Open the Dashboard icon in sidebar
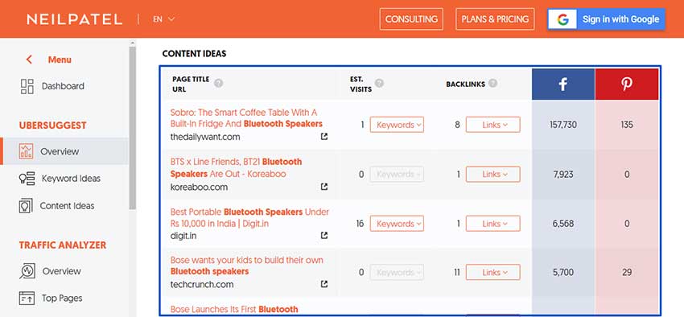This screenshot has height=317, width=684. click(x=27, y=86)
